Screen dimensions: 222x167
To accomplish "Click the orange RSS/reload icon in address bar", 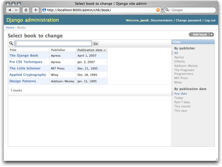I will tap(158, 10).
